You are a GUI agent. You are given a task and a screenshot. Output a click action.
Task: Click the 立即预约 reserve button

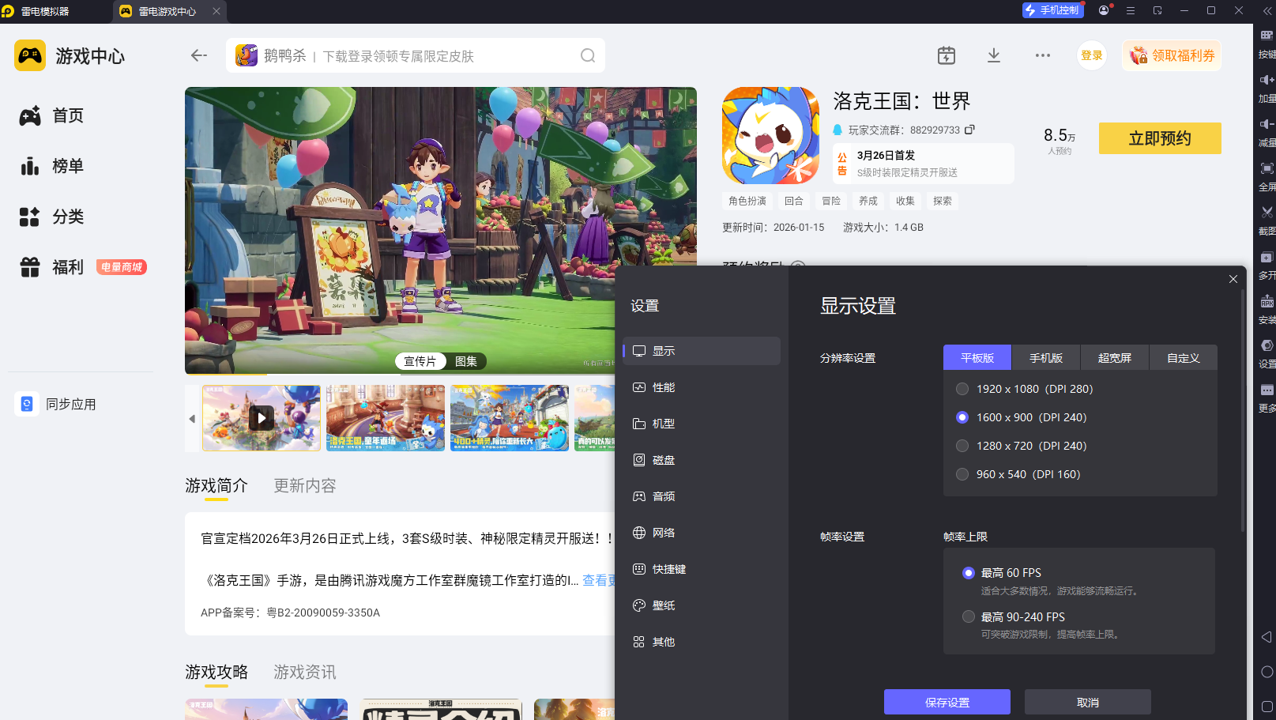pyautogui.click(x=1160, y=138)
